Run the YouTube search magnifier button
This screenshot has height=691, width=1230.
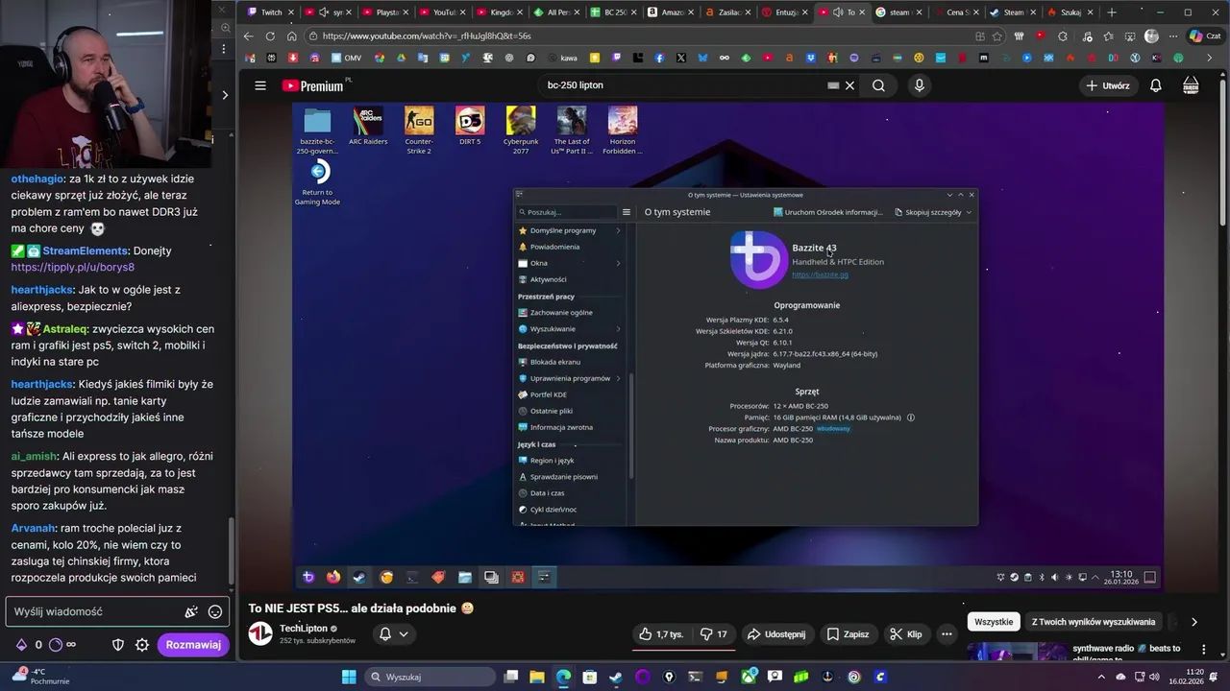coord(878,85)
